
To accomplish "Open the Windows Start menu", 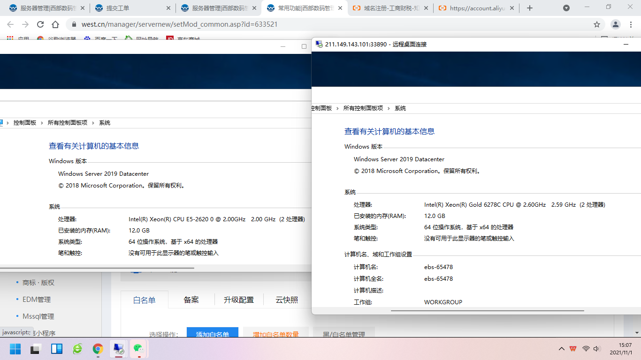I will point(15,349).
